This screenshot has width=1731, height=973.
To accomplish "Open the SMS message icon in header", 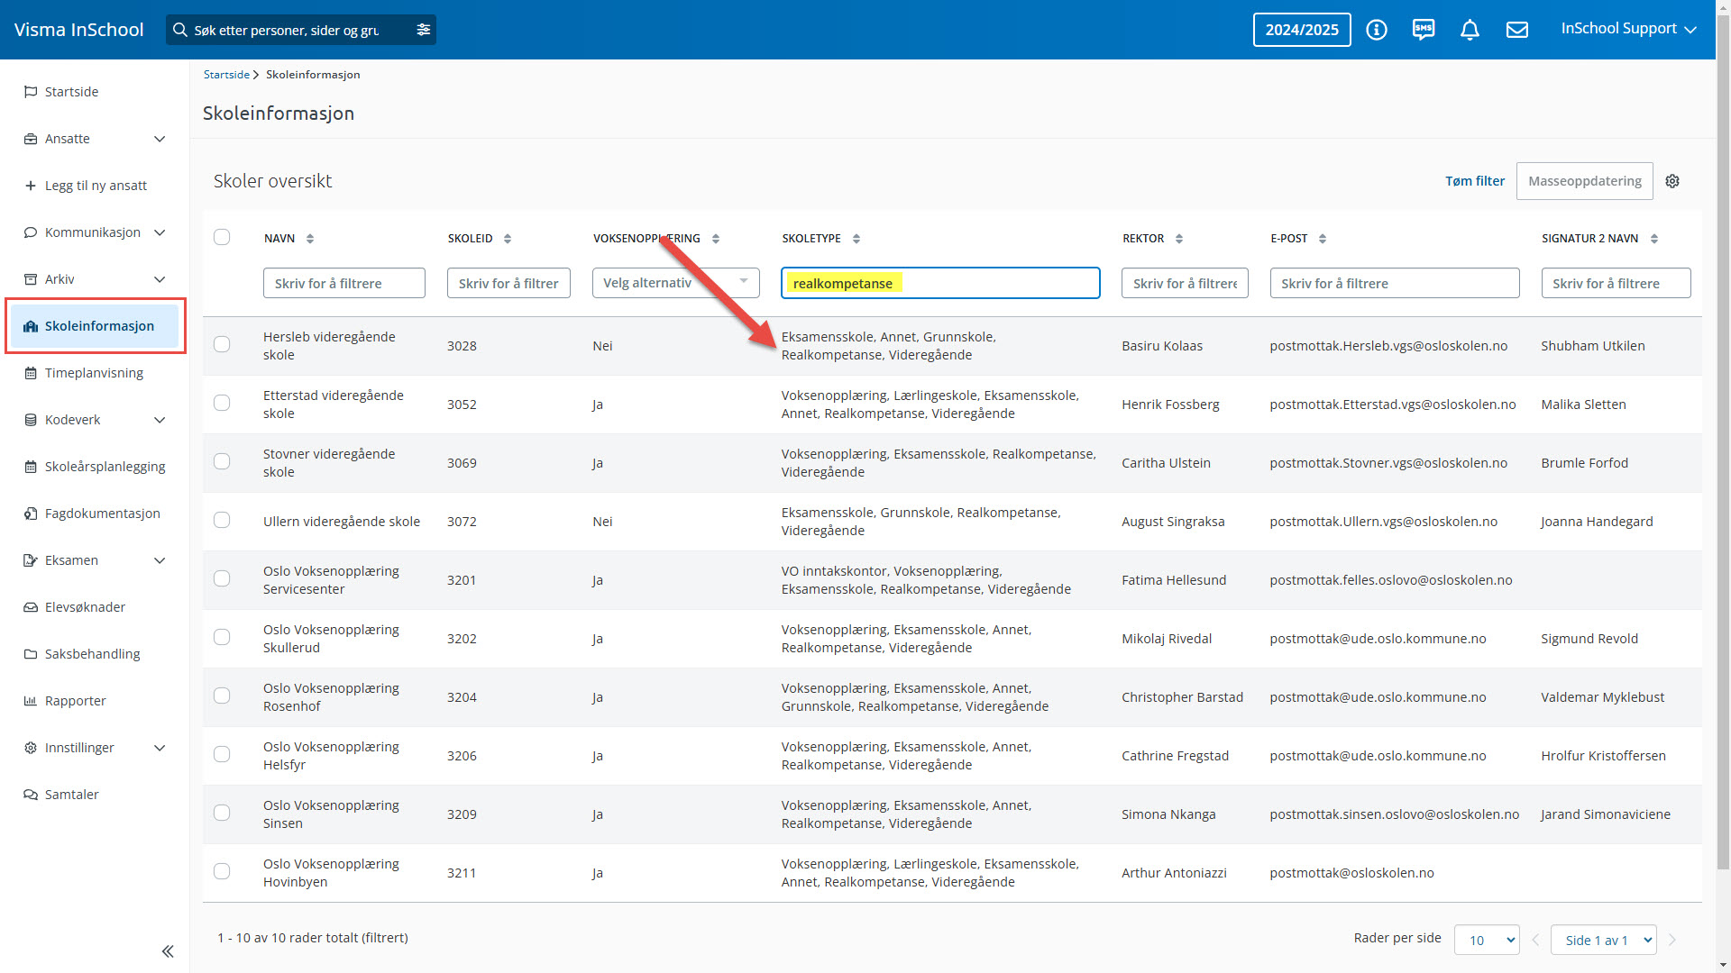I will 1424,30.
